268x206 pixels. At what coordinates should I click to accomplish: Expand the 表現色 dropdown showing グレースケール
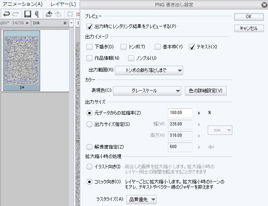(x=147, y=91)
